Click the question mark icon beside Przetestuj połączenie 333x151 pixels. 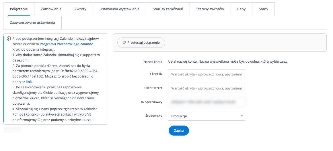(x=124, y=42)
